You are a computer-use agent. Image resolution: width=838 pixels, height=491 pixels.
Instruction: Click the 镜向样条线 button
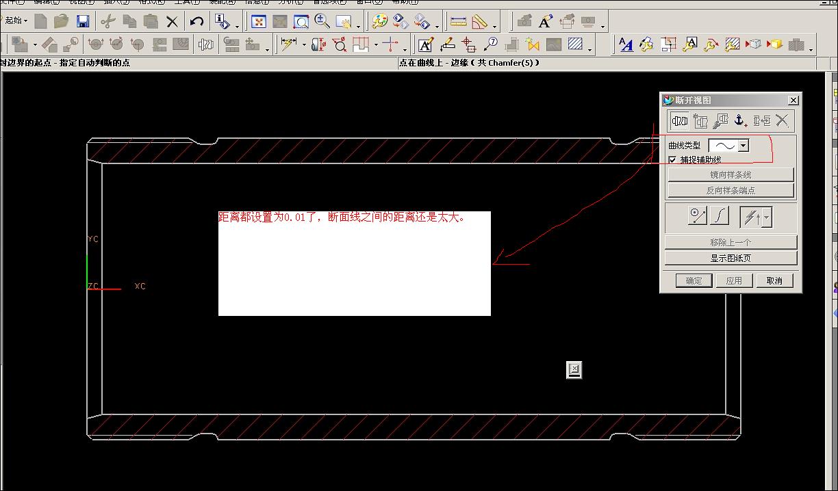tap(731, 175)
